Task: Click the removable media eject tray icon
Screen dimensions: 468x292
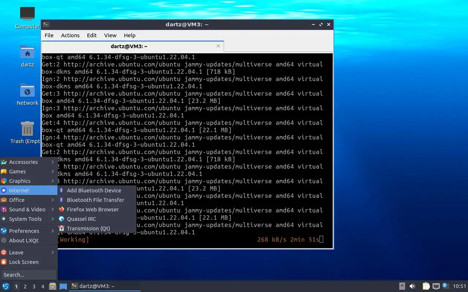Action: 402,286
